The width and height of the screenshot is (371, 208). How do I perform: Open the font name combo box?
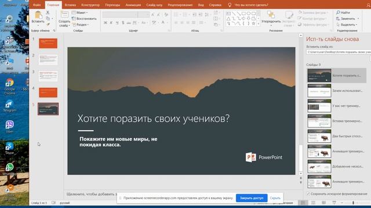click(x=120, y=15)
